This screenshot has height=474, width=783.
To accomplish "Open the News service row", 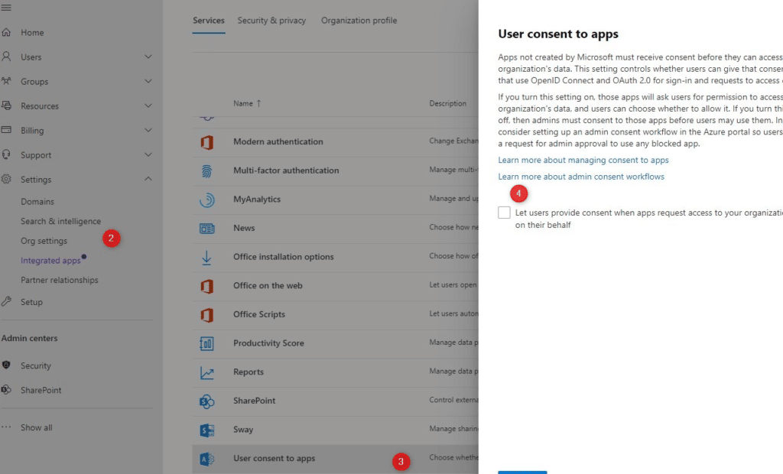I will click(x=336, y=229).
